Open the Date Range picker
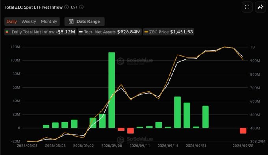 pyautogui.click(x=84, y=22)
